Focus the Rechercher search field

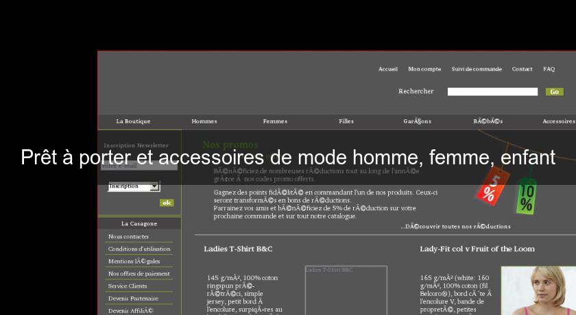pos(492,92)
